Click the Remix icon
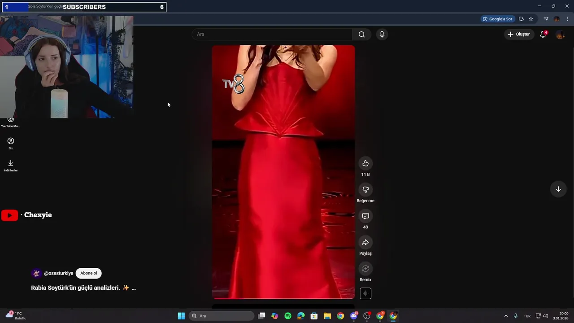The width and height of the screenshot is (574, 323). click(x=365, y=269)
